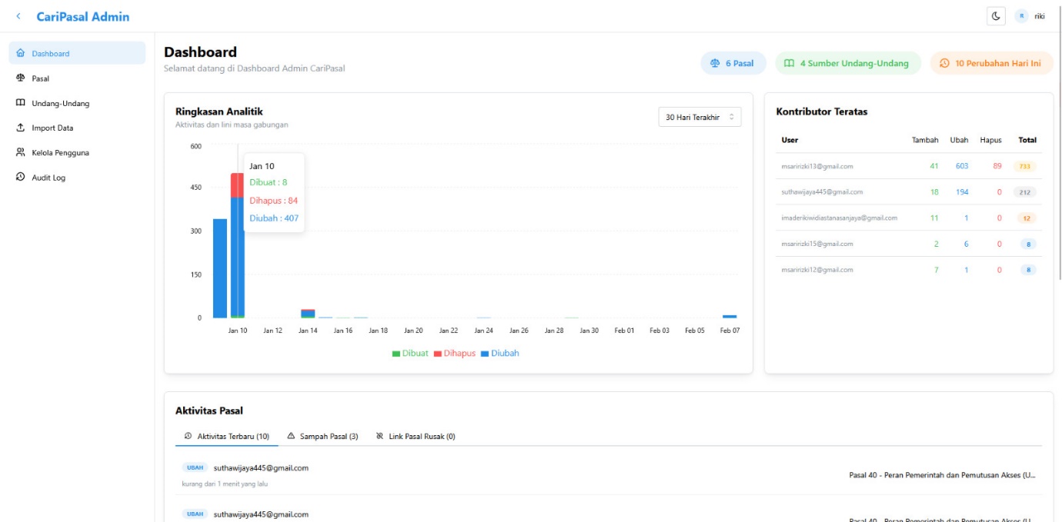1062x522 pixels.
Task: Click the Pasal scales icon in sidebar
Action: click(x=21, y=78)
